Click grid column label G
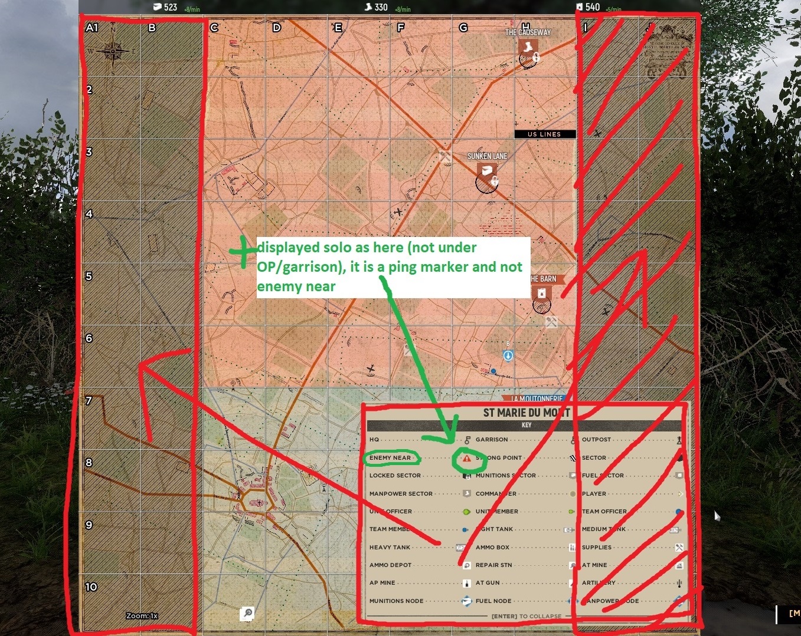Viewport: 801px width, 636px height. point(463,28)
